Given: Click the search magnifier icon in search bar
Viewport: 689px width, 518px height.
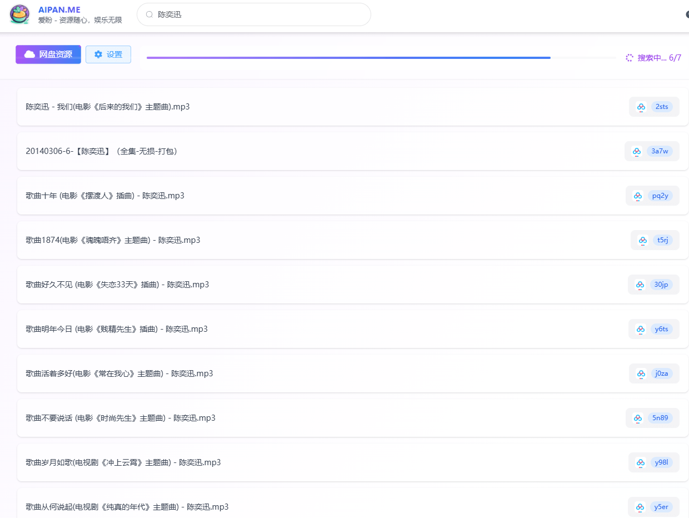Looking at the screenshot, I should 149,14.
